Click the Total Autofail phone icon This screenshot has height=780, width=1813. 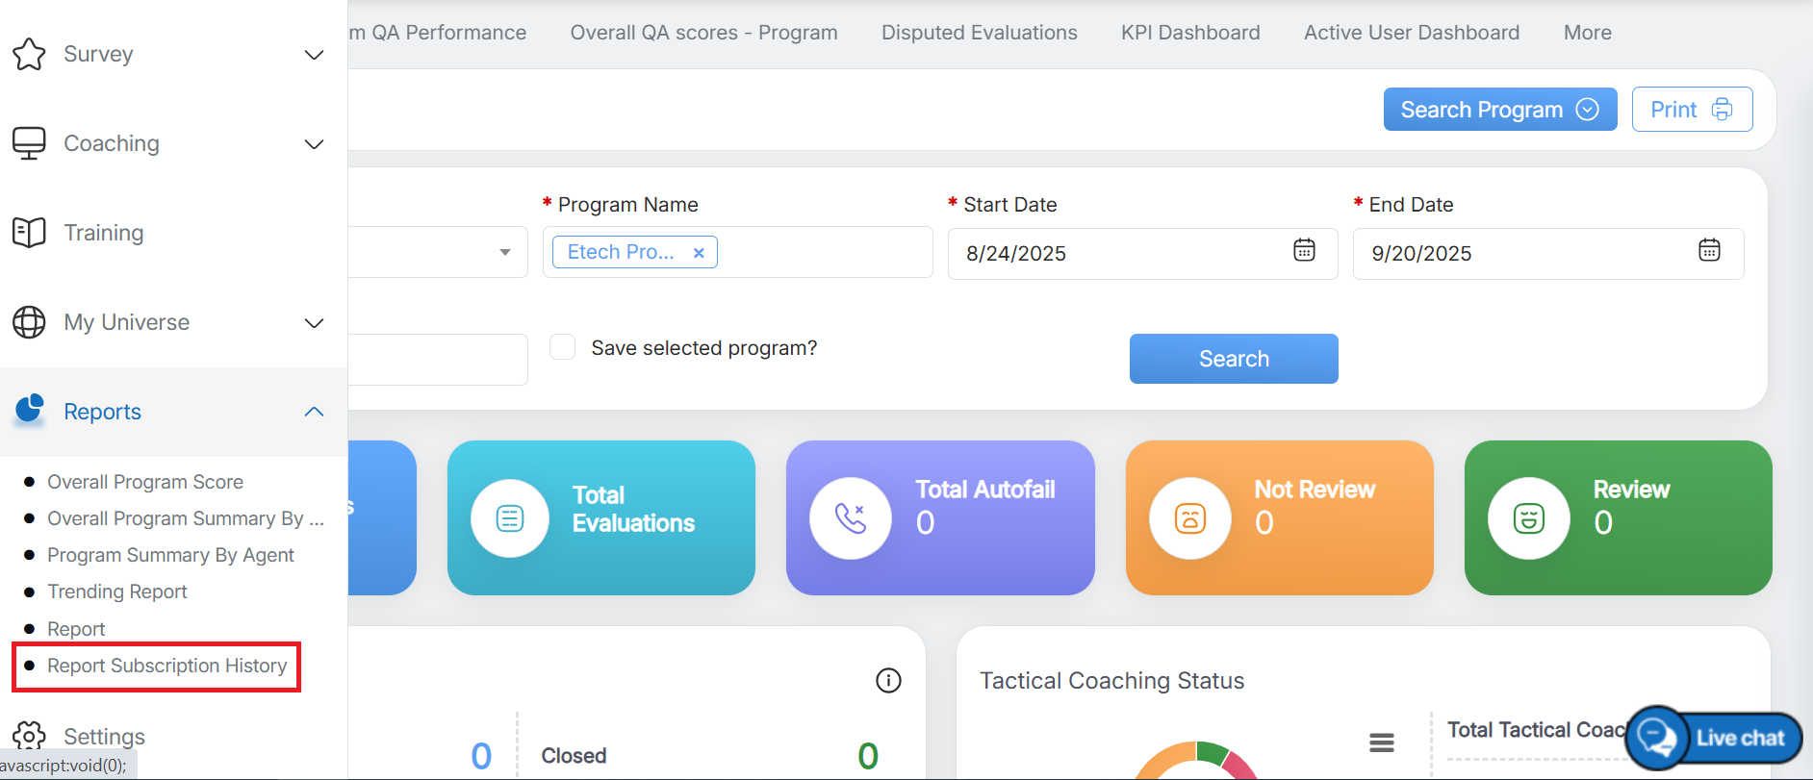(850, 518)
